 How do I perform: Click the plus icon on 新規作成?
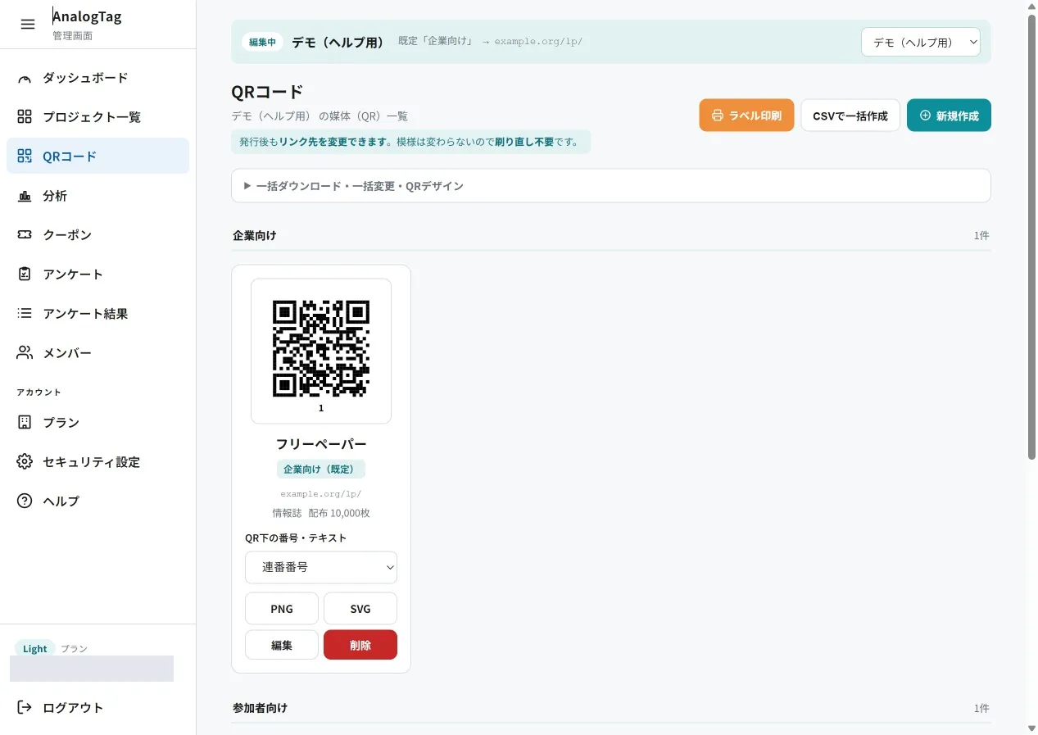pyautogui.click(x=926, y=116)
